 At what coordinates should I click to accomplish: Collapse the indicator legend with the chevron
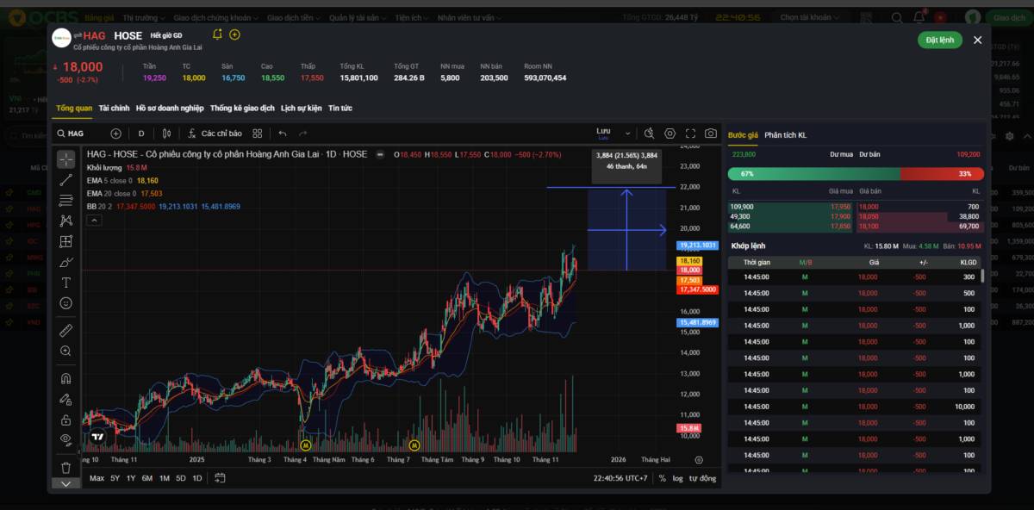94,221
